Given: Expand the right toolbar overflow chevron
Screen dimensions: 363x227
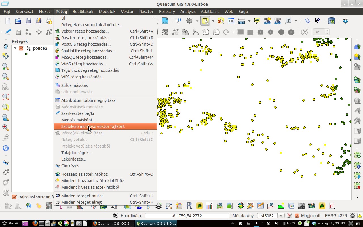Looking at the screenshot, I should pos(357,198).
